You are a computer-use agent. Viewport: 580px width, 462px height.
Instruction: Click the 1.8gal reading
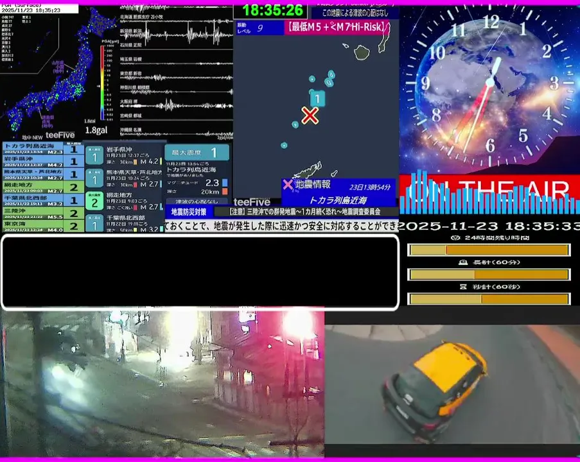tap(96, 130)
